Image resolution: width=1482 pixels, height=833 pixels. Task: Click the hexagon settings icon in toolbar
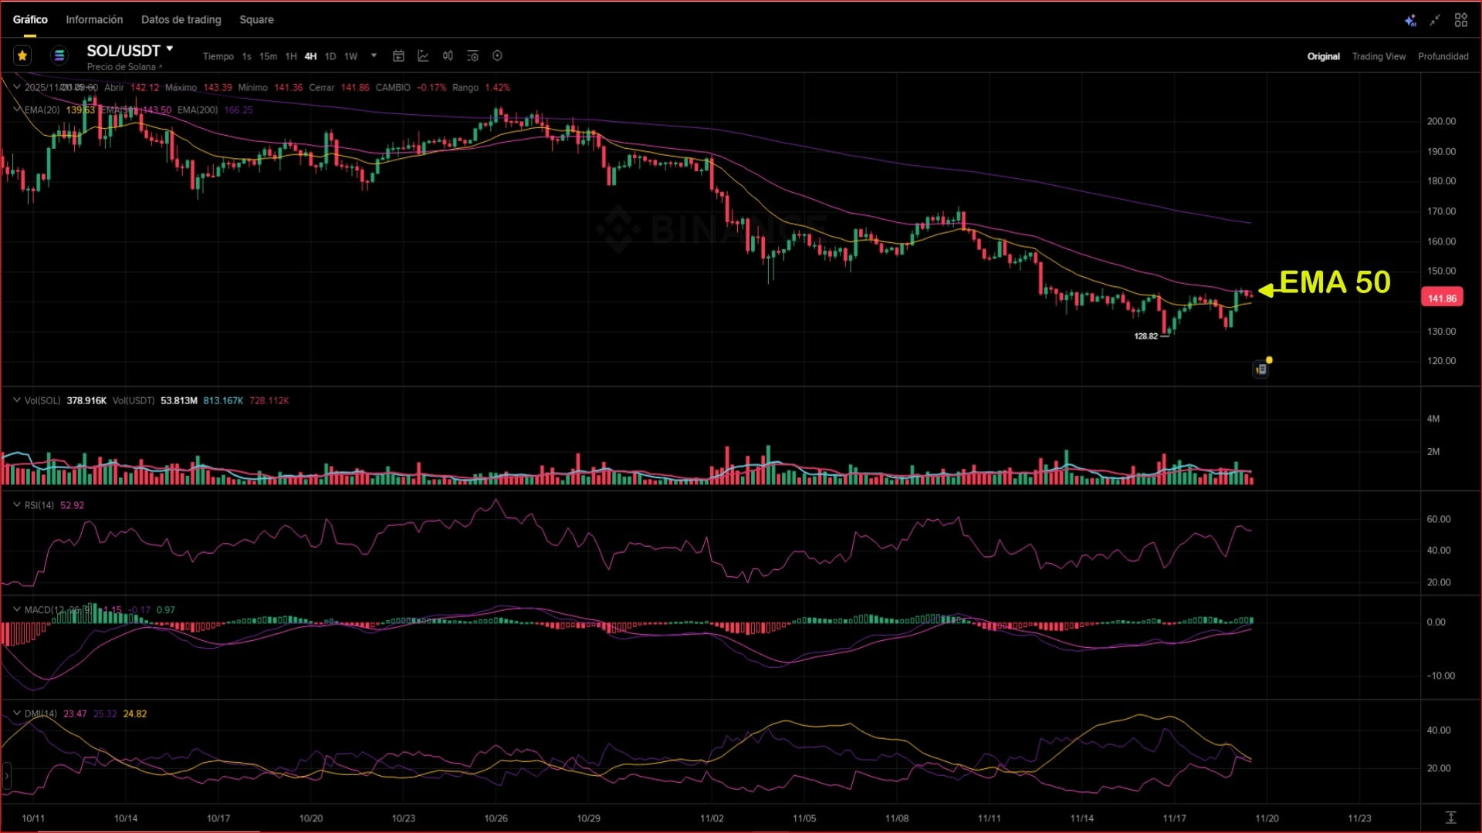[497, 56]
